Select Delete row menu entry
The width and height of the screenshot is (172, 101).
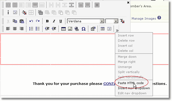coord(126,41)
